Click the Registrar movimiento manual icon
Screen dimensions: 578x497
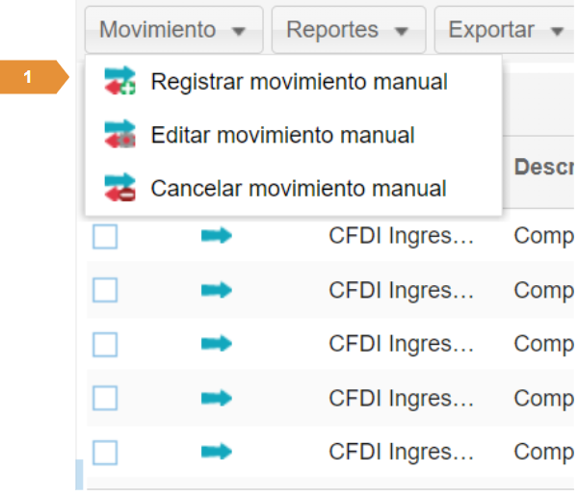click(x=120, y=82)
